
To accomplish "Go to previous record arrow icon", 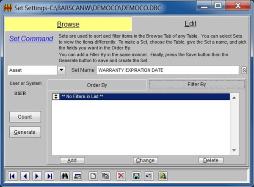I will click(x=25, y=176).
